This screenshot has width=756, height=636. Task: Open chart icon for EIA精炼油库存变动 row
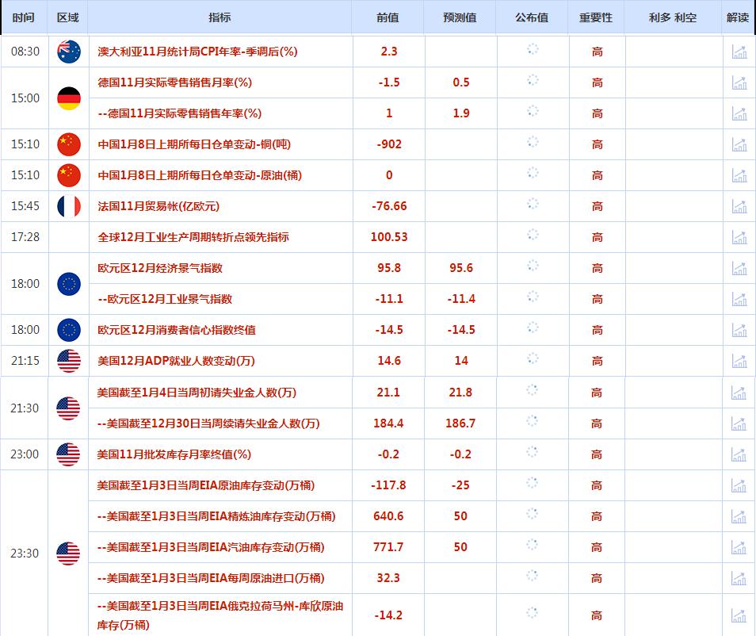click(x=739, y=515)
